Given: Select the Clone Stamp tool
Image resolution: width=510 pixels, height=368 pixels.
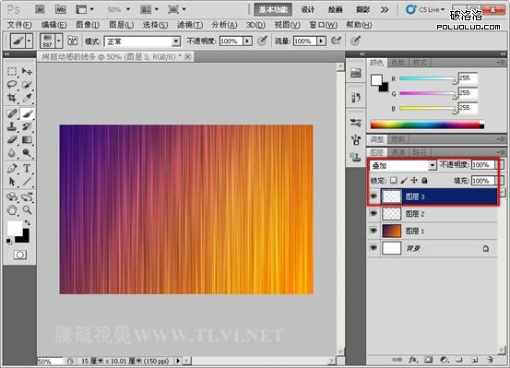Looking at the screenshot, I should 12,126.
